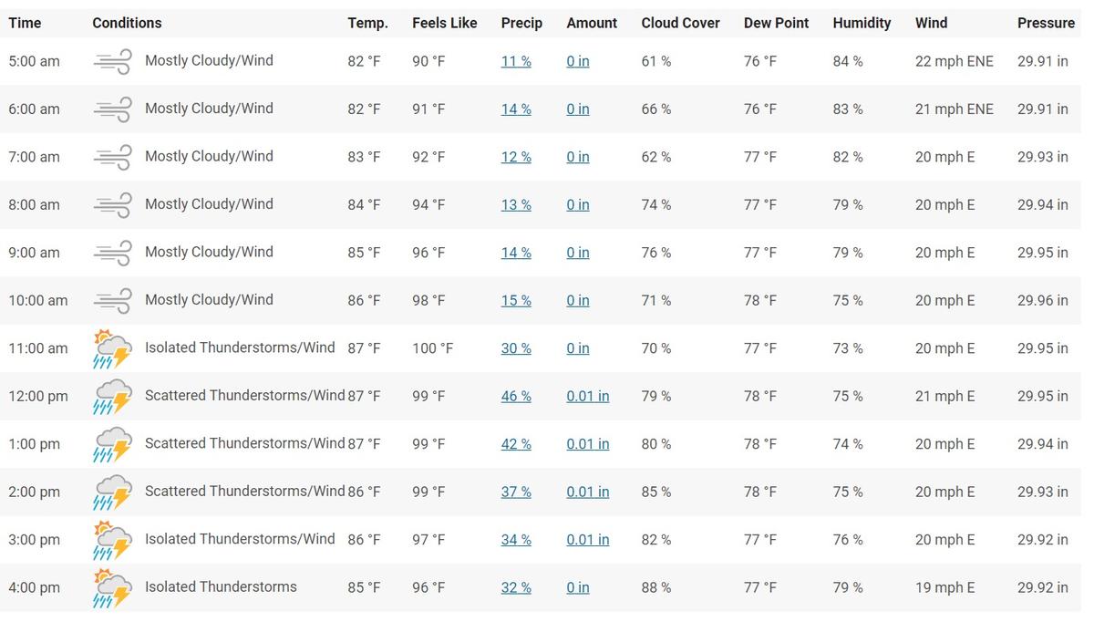The width and height of the screenshot is (1094, 622).
Task: Click the 46 % precip link at 12:00 pm
Action: click(515, 395)
